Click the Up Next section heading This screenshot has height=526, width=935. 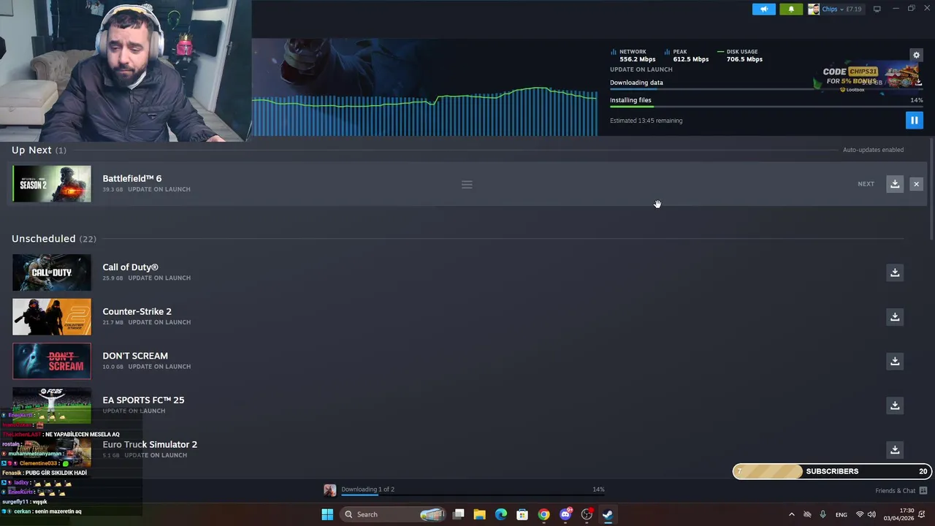[x=31, y=150]
